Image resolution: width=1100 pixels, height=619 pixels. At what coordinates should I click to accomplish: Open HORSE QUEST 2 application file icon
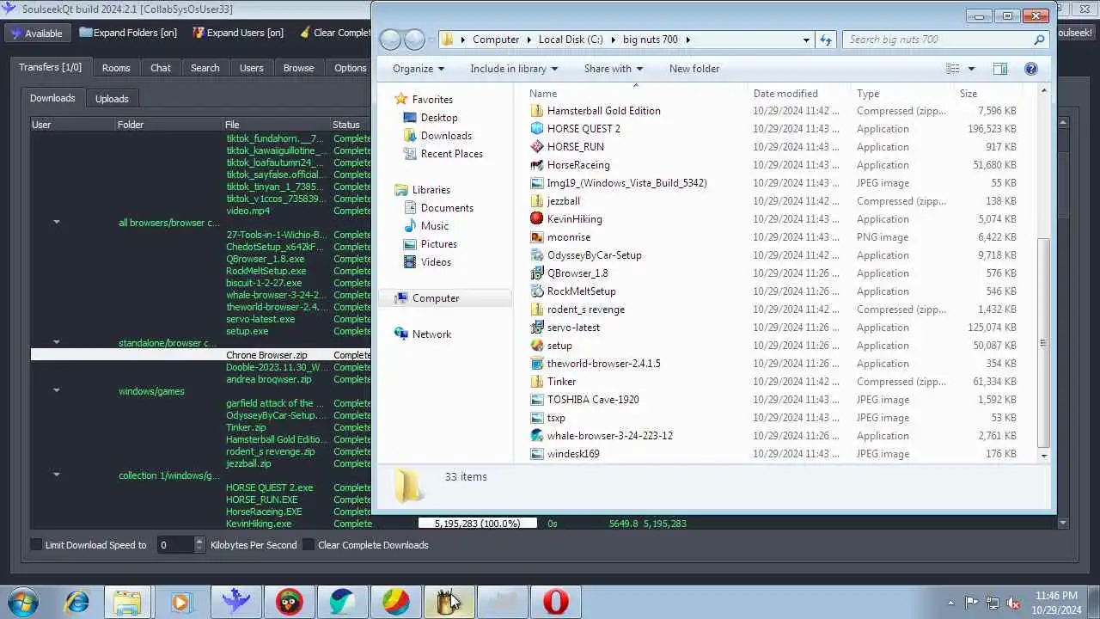coord(537,129)
